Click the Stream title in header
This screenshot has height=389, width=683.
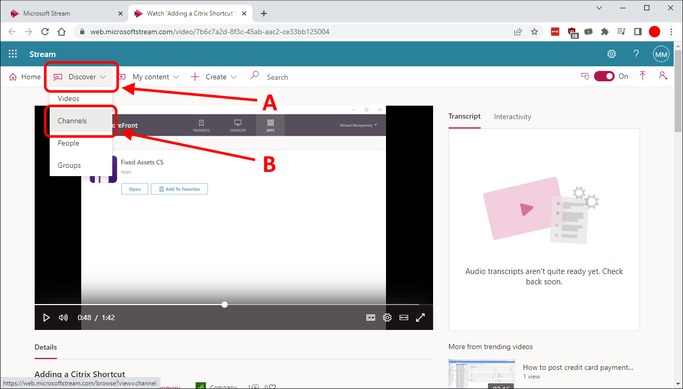[x=42, y=54]
